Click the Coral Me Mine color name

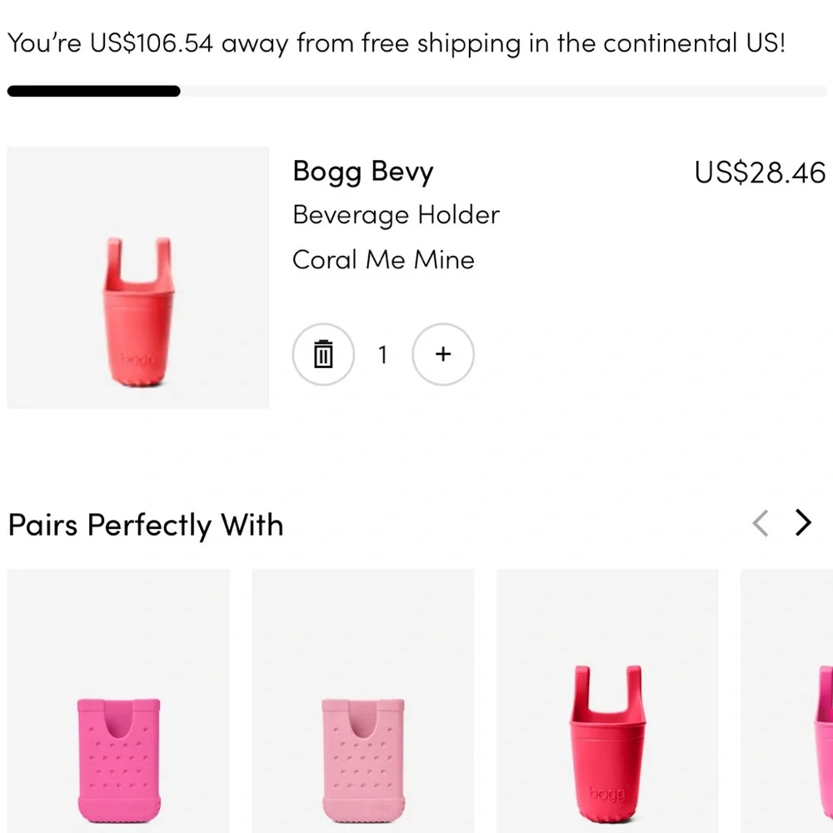[x=383, y=259]
